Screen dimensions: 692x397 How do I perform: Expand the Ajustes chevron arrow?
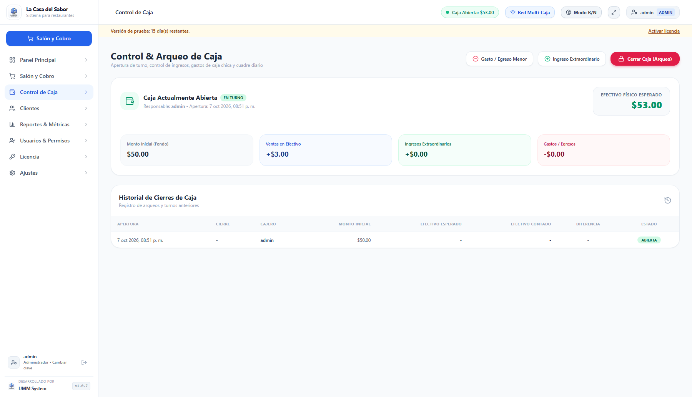(x=86, y=173)
